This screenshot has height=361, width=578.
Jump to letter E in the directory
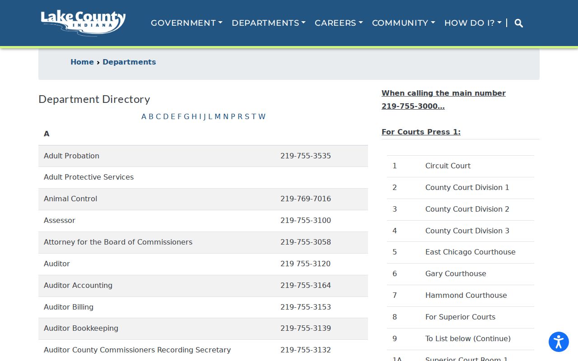tap(173, 117)
